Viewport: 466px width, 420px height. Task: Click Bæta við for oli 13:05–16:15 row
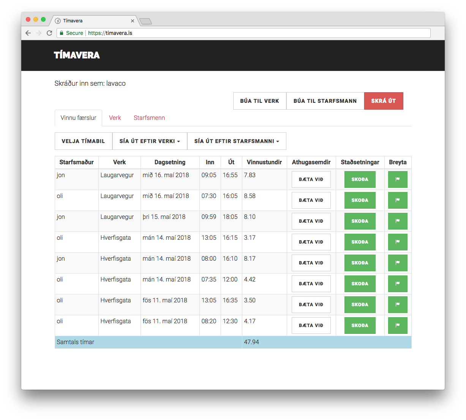[x=311, y=242]
